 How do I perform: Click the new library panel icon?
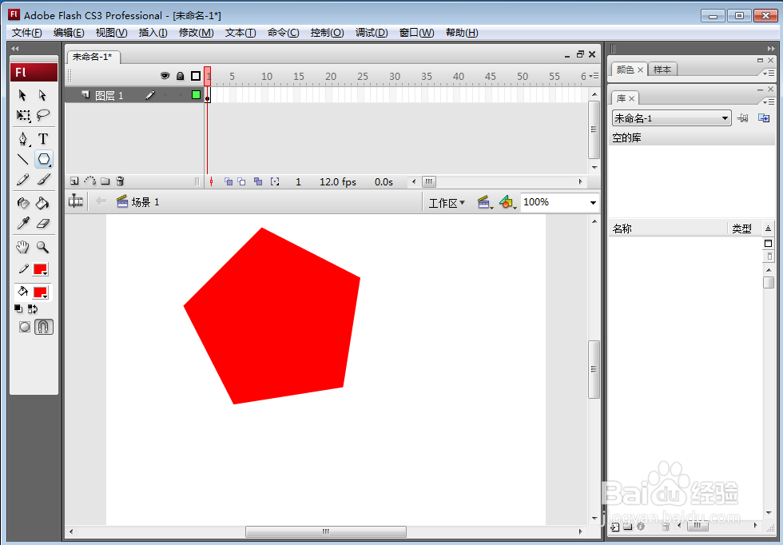tap(764, 118)
